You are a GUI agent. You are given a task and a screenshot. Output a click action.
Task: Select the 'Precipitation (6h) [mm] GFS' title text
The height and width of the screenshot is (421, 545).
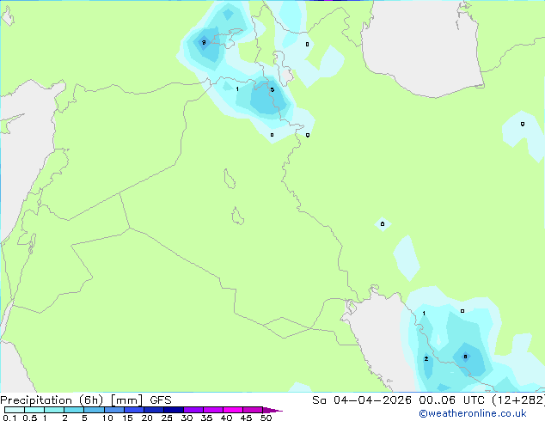point(86,400)
